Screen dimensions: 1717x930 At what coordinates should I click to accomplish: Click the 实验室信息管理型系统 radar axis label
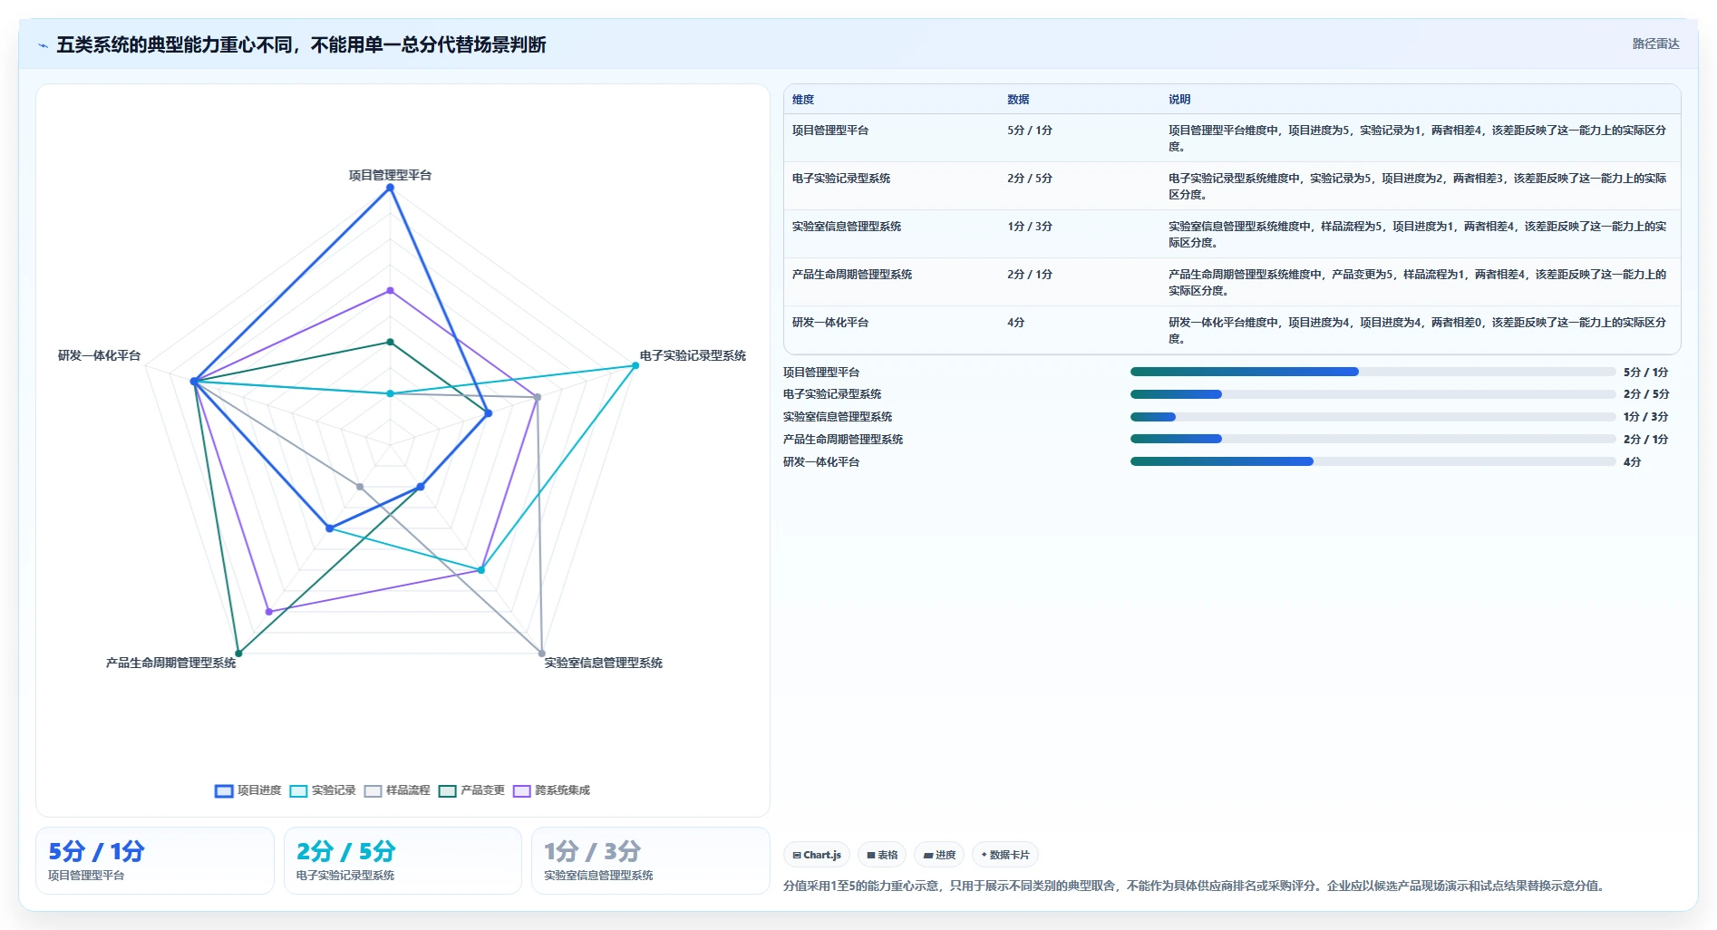tap(604, 663)
